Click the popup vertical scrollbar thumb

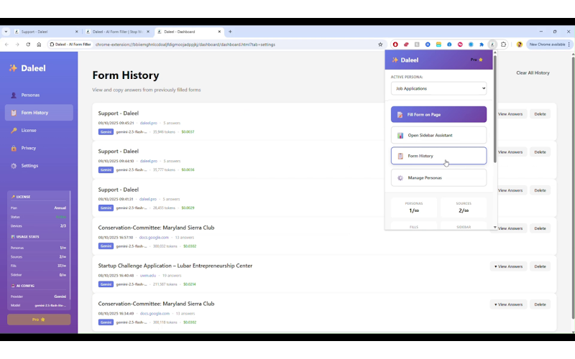coord(495,108)
